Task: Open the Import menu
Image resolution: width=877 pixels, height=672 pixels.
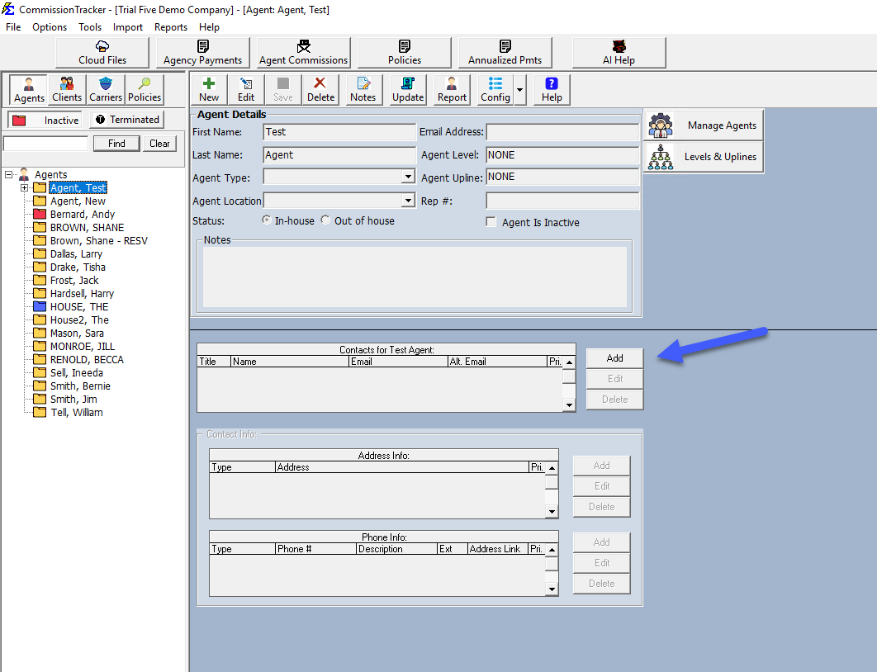Action: (128, 26)
